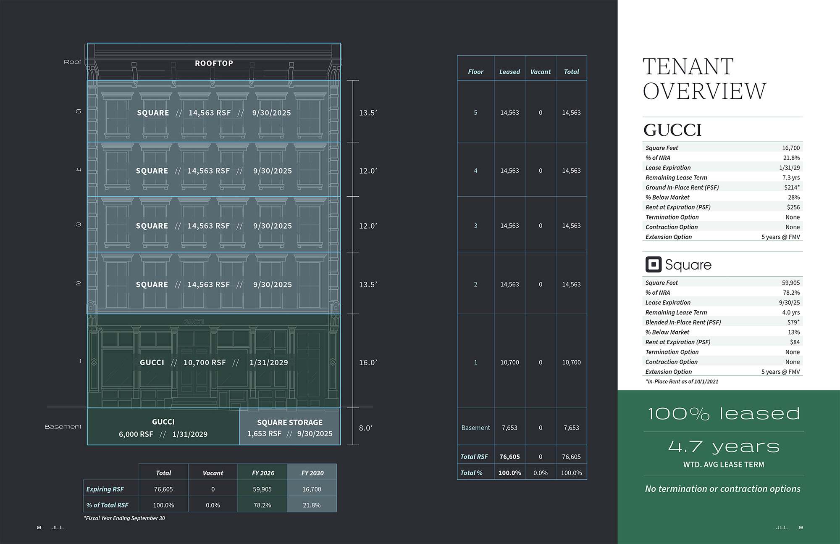
Task: Click the 100% leased green banner text
Action: 723,414
